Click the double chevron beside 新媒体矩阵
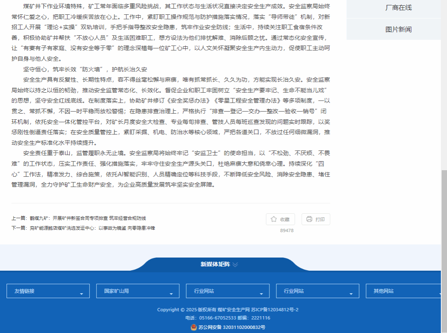Image resolution: width=447 pixels, height=333 pixels. (235, 265)
